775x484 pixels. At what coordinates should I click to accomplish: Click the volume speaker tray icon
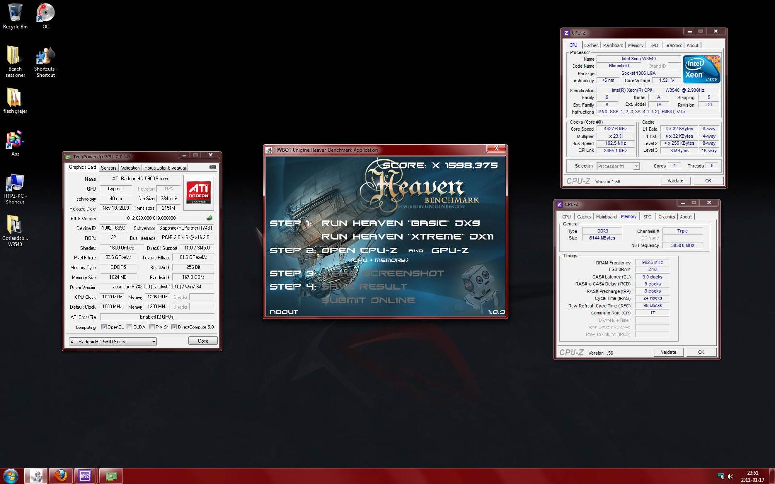[x=730, y=476]
